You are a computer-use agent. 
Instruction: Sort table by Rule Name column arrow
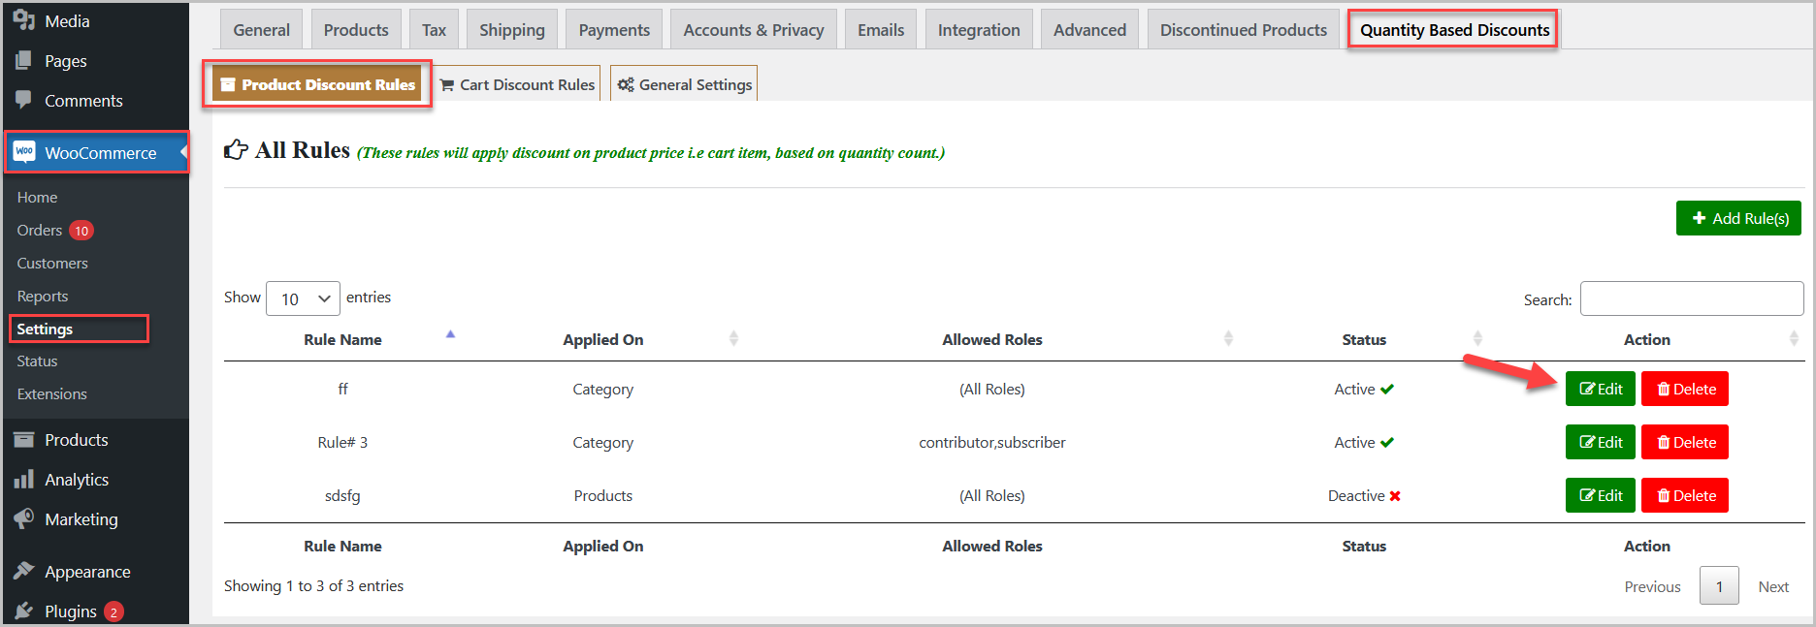450,335
